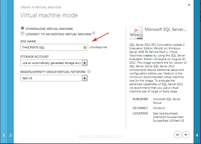Click the CREATE A VIRTUAL MACHINE header text
The height and width of the screenshot is (144, 201).
click(41, 7)
